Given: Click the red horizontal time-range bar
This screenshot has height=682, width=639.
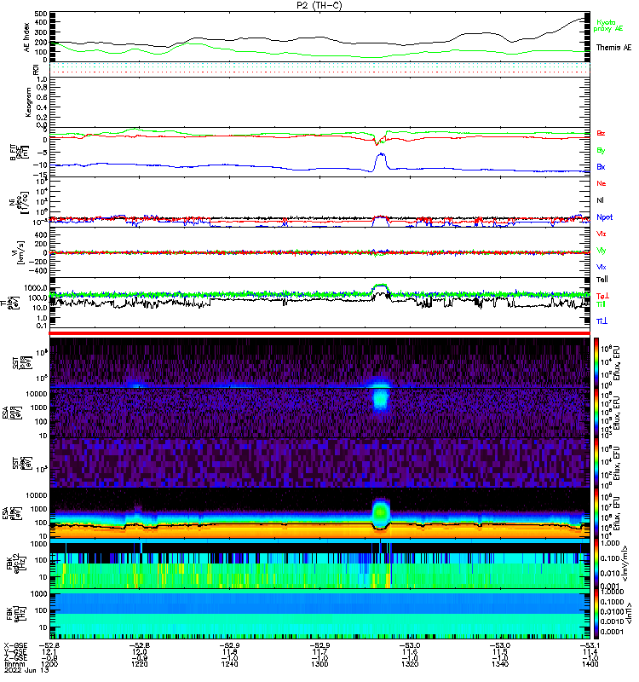Looking at the screenshot, I should [x=319, y=333].
